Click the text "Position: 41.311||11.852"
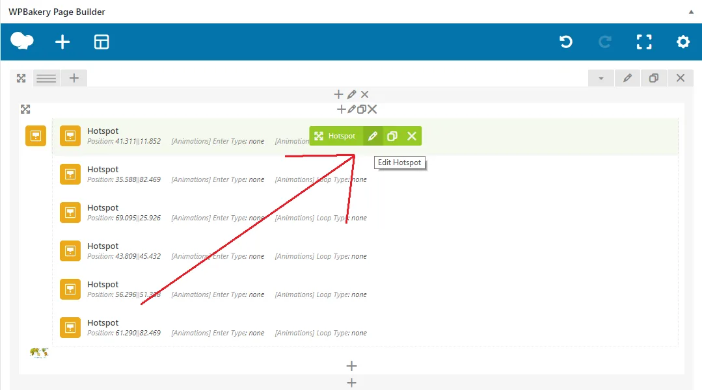The height and width of the screenshot is (390, 702). pyautogui.click(x=124, y=141)
